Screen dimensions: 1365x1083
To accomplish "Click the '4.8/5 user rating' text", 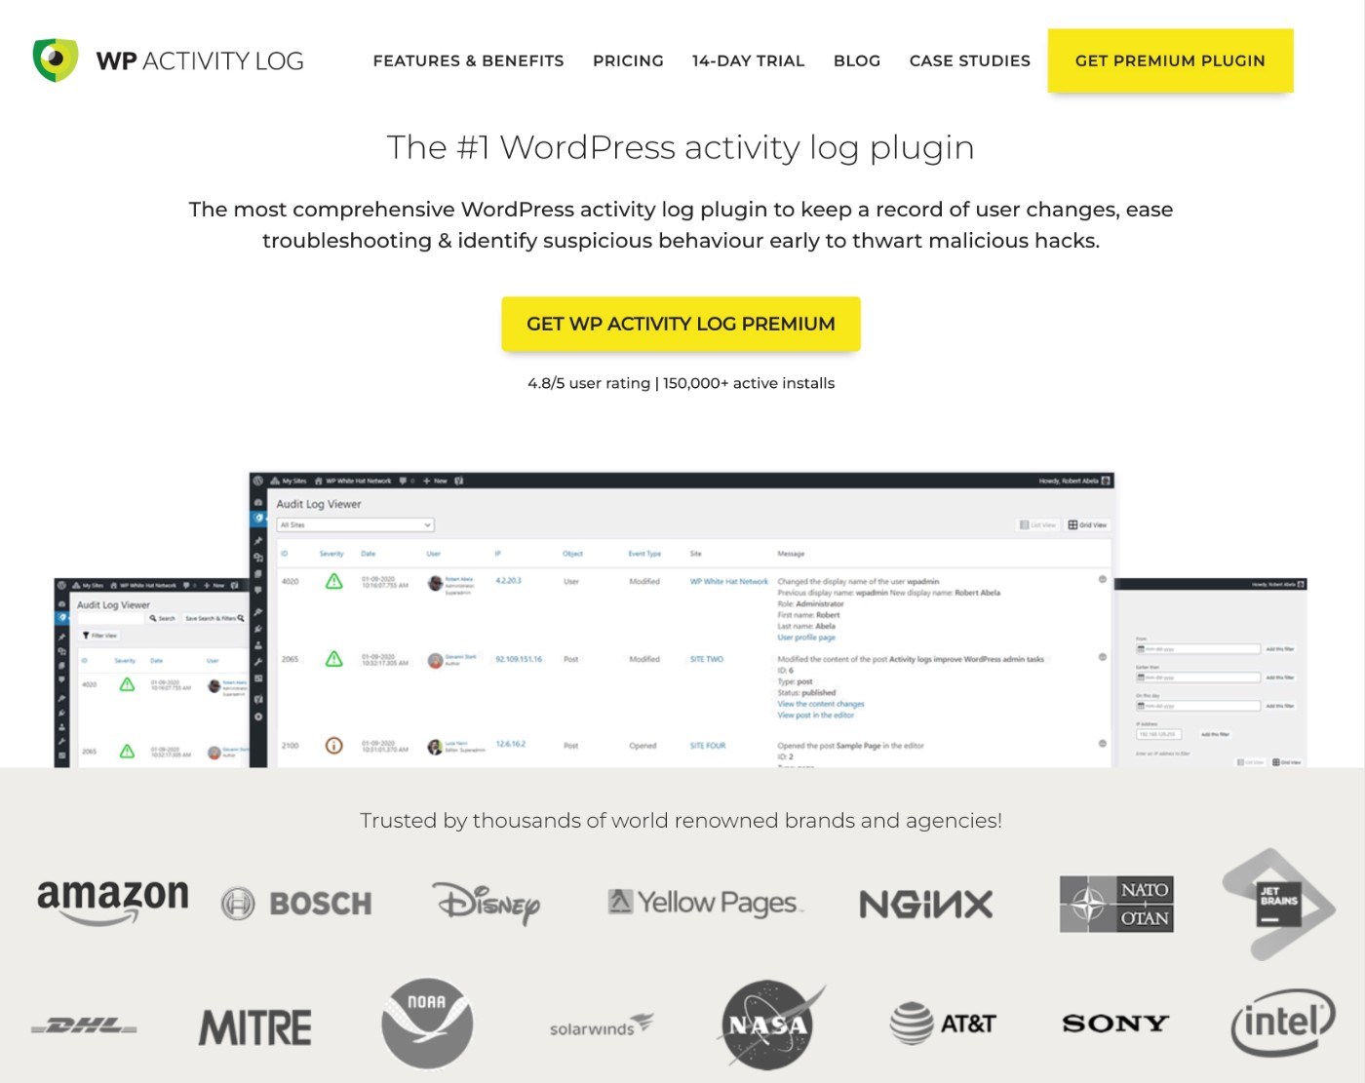I will pos(589,383).
